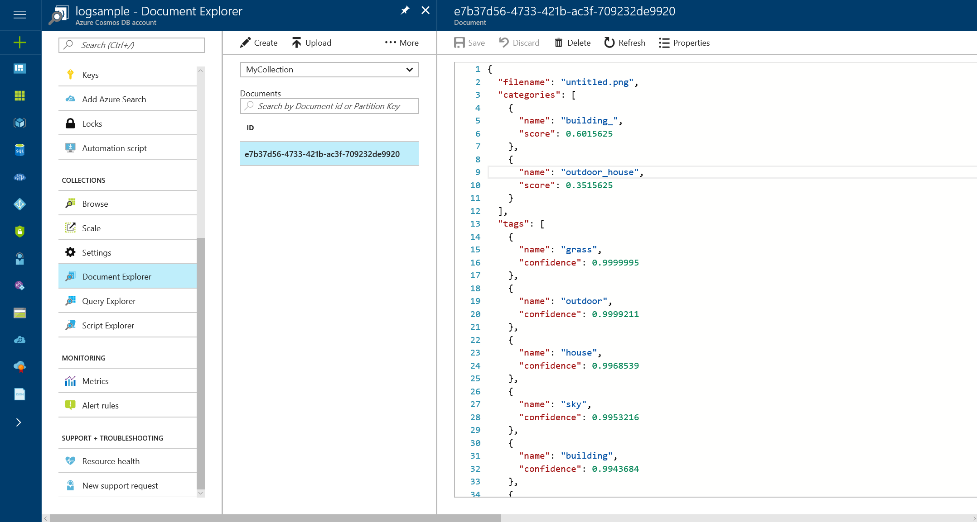The height and width of the screenshot is (522, 977).
Task: Open All resources grid icon
Action: point(19,95)
